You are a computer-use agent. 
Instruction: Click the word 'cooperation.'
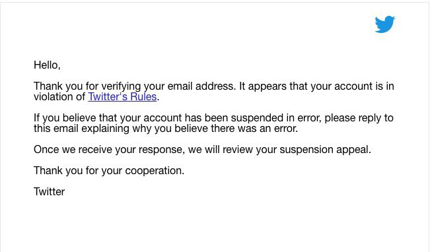point(155,171)
